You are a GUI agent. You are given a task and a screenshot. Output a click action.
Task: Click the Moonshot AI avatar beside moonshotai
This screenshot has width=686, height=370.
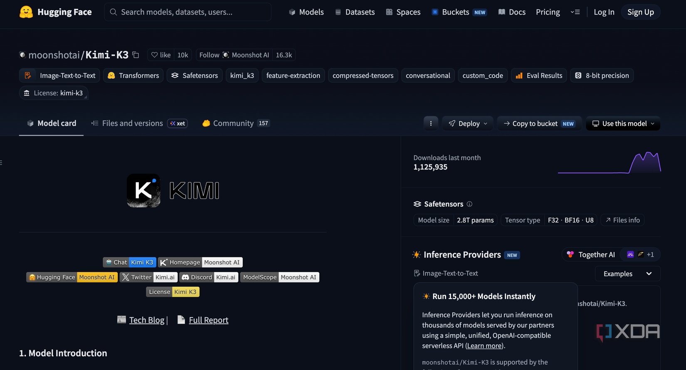[22, 55]
